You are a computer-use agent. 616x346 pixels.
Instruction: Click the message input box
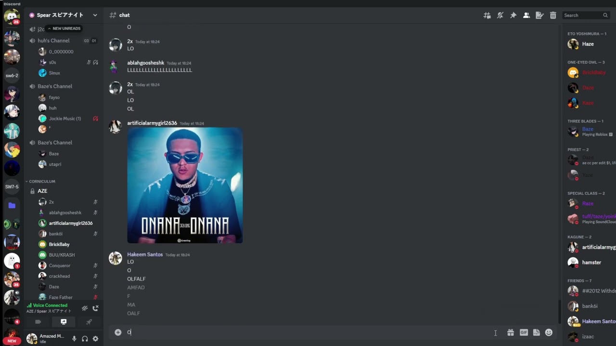coord(308,332)
